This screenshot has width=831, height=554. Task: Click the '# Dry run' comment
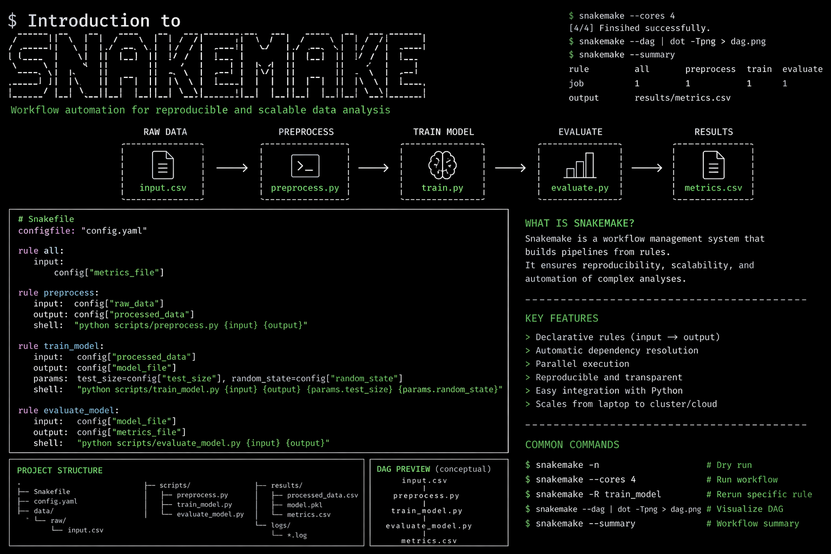tap(729, 465)
